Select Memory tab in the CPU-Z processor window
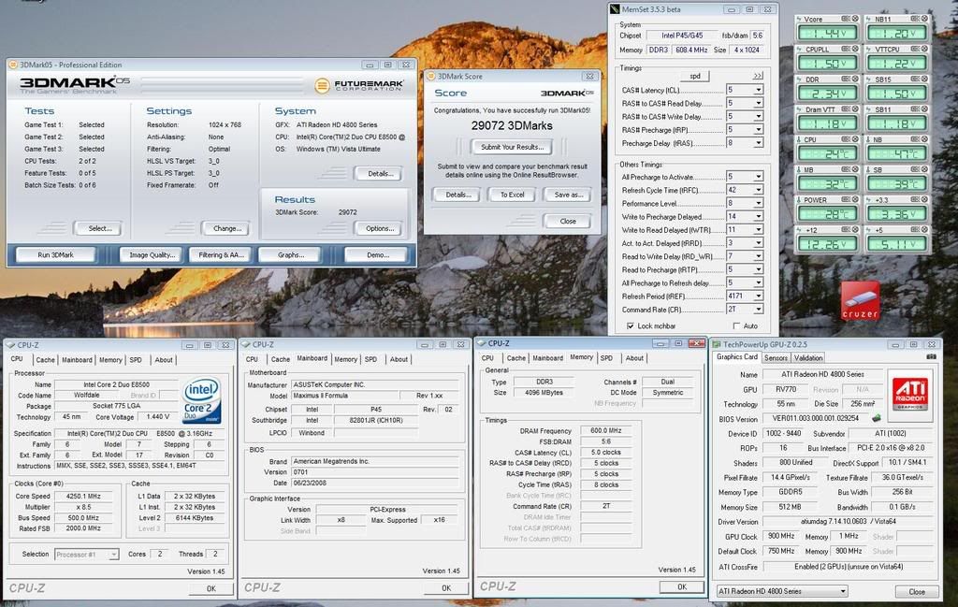958x607 pixels. click(x=110, y=360)
